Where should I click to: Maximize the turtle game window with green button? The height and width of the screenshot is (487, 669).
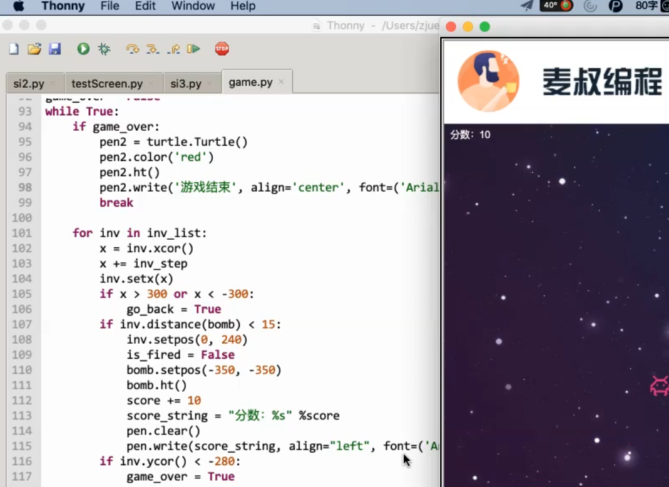pos(484,27)
